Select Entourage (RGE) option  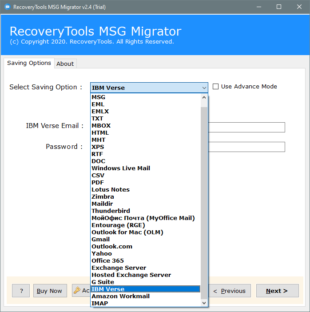pyautogui.click(x=146, y=225)
